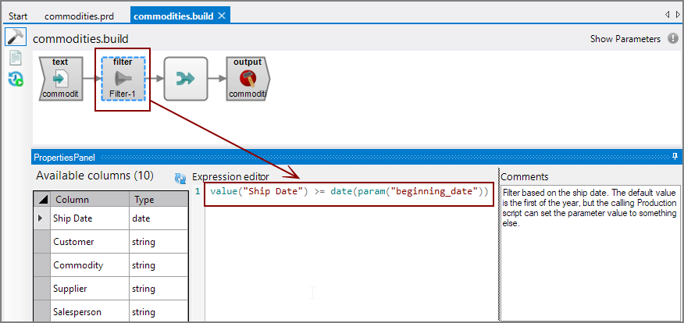Click the Comments text box
Image resolution: width=684 pixels, height=323 pixels.
click(589, 254)
